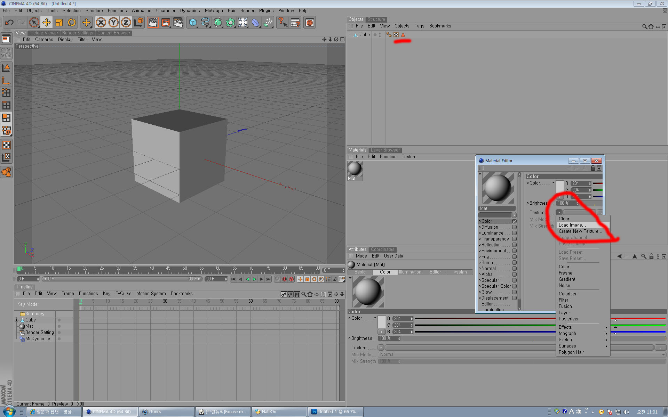Open Mograph submenu in texture menu
Screen dimensions: 668x417
pos(583,333)
